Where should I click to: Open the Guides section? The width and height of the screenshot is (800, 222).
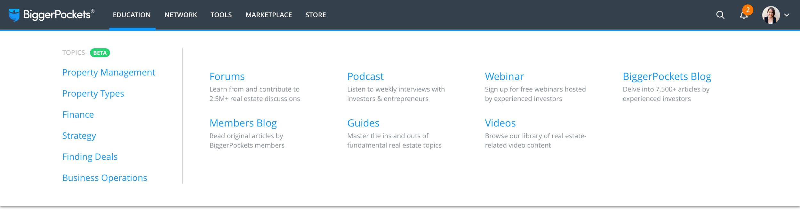[x=363, y=123]
